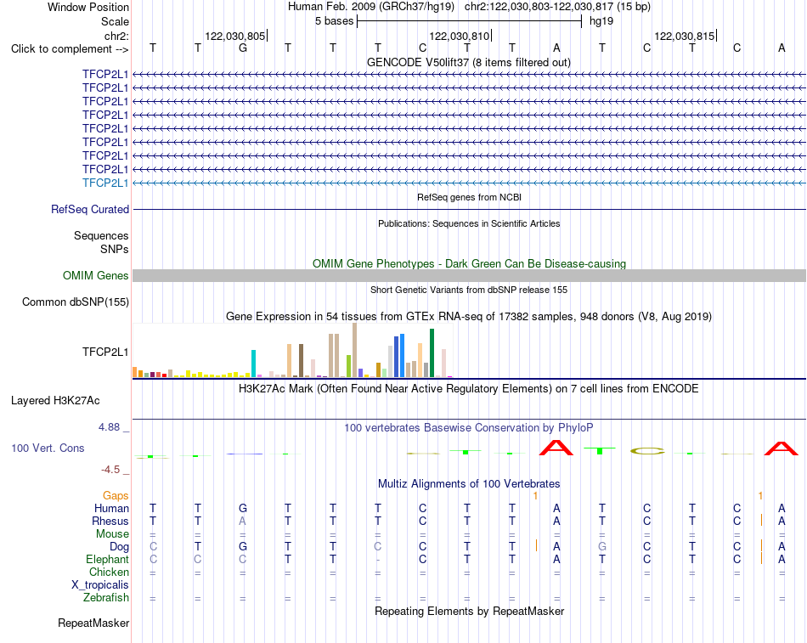Click the 'Layered H3K27Ac' track label

point(55,401)
